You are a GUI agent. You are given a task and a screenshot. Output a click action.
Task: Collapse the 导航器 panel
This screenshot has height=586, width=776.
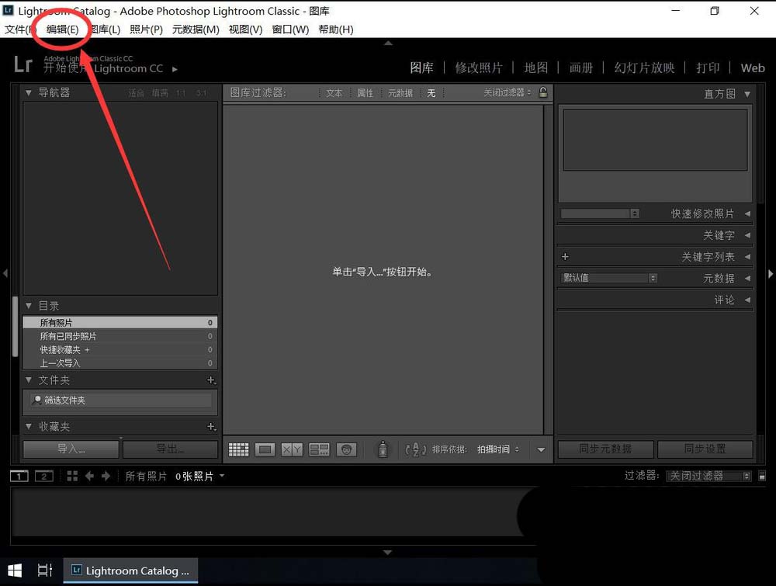pyautogui.click(x=28, y=92)
